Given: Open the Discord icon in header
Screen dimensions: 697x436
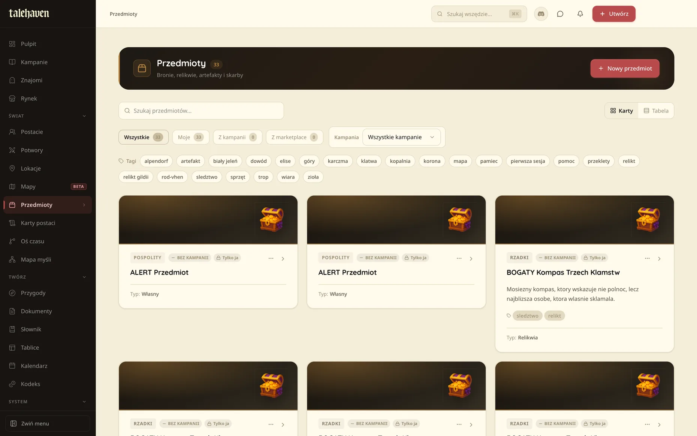Looking at the screenshot, I should point(541,14).
